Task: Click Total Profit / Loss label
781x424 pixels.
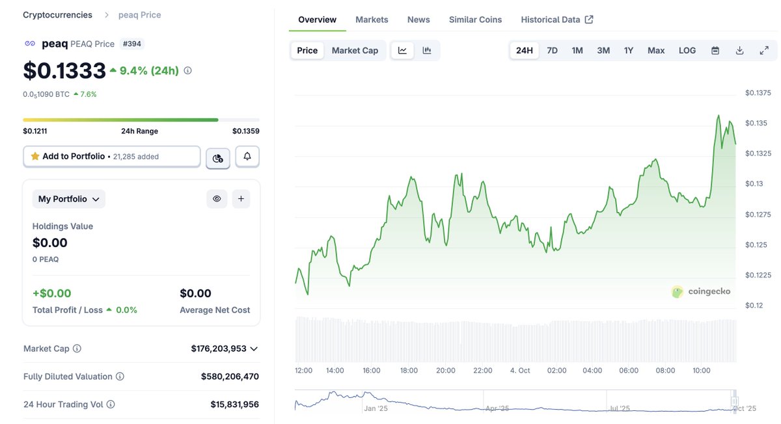Action: pyautogui.click(x=68, y=310)
